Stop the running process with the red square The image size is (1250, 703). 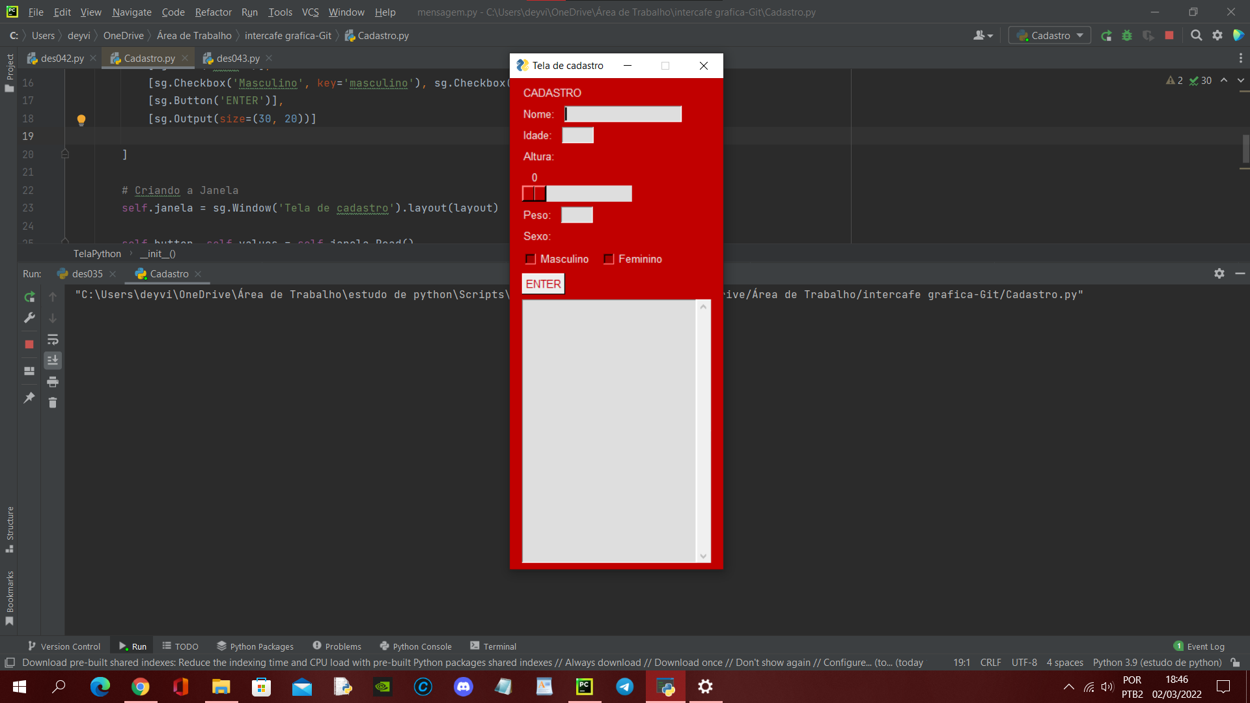tap(1169, 36)
